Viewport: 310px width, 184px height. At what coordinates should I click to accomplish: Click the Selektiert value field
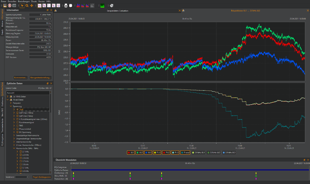tap(22, 177)
